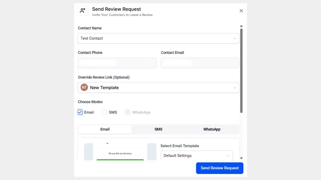The image size is (321, 180).
Task: Click the NT avatar next to New Template
Action: (x=84, y=87)
